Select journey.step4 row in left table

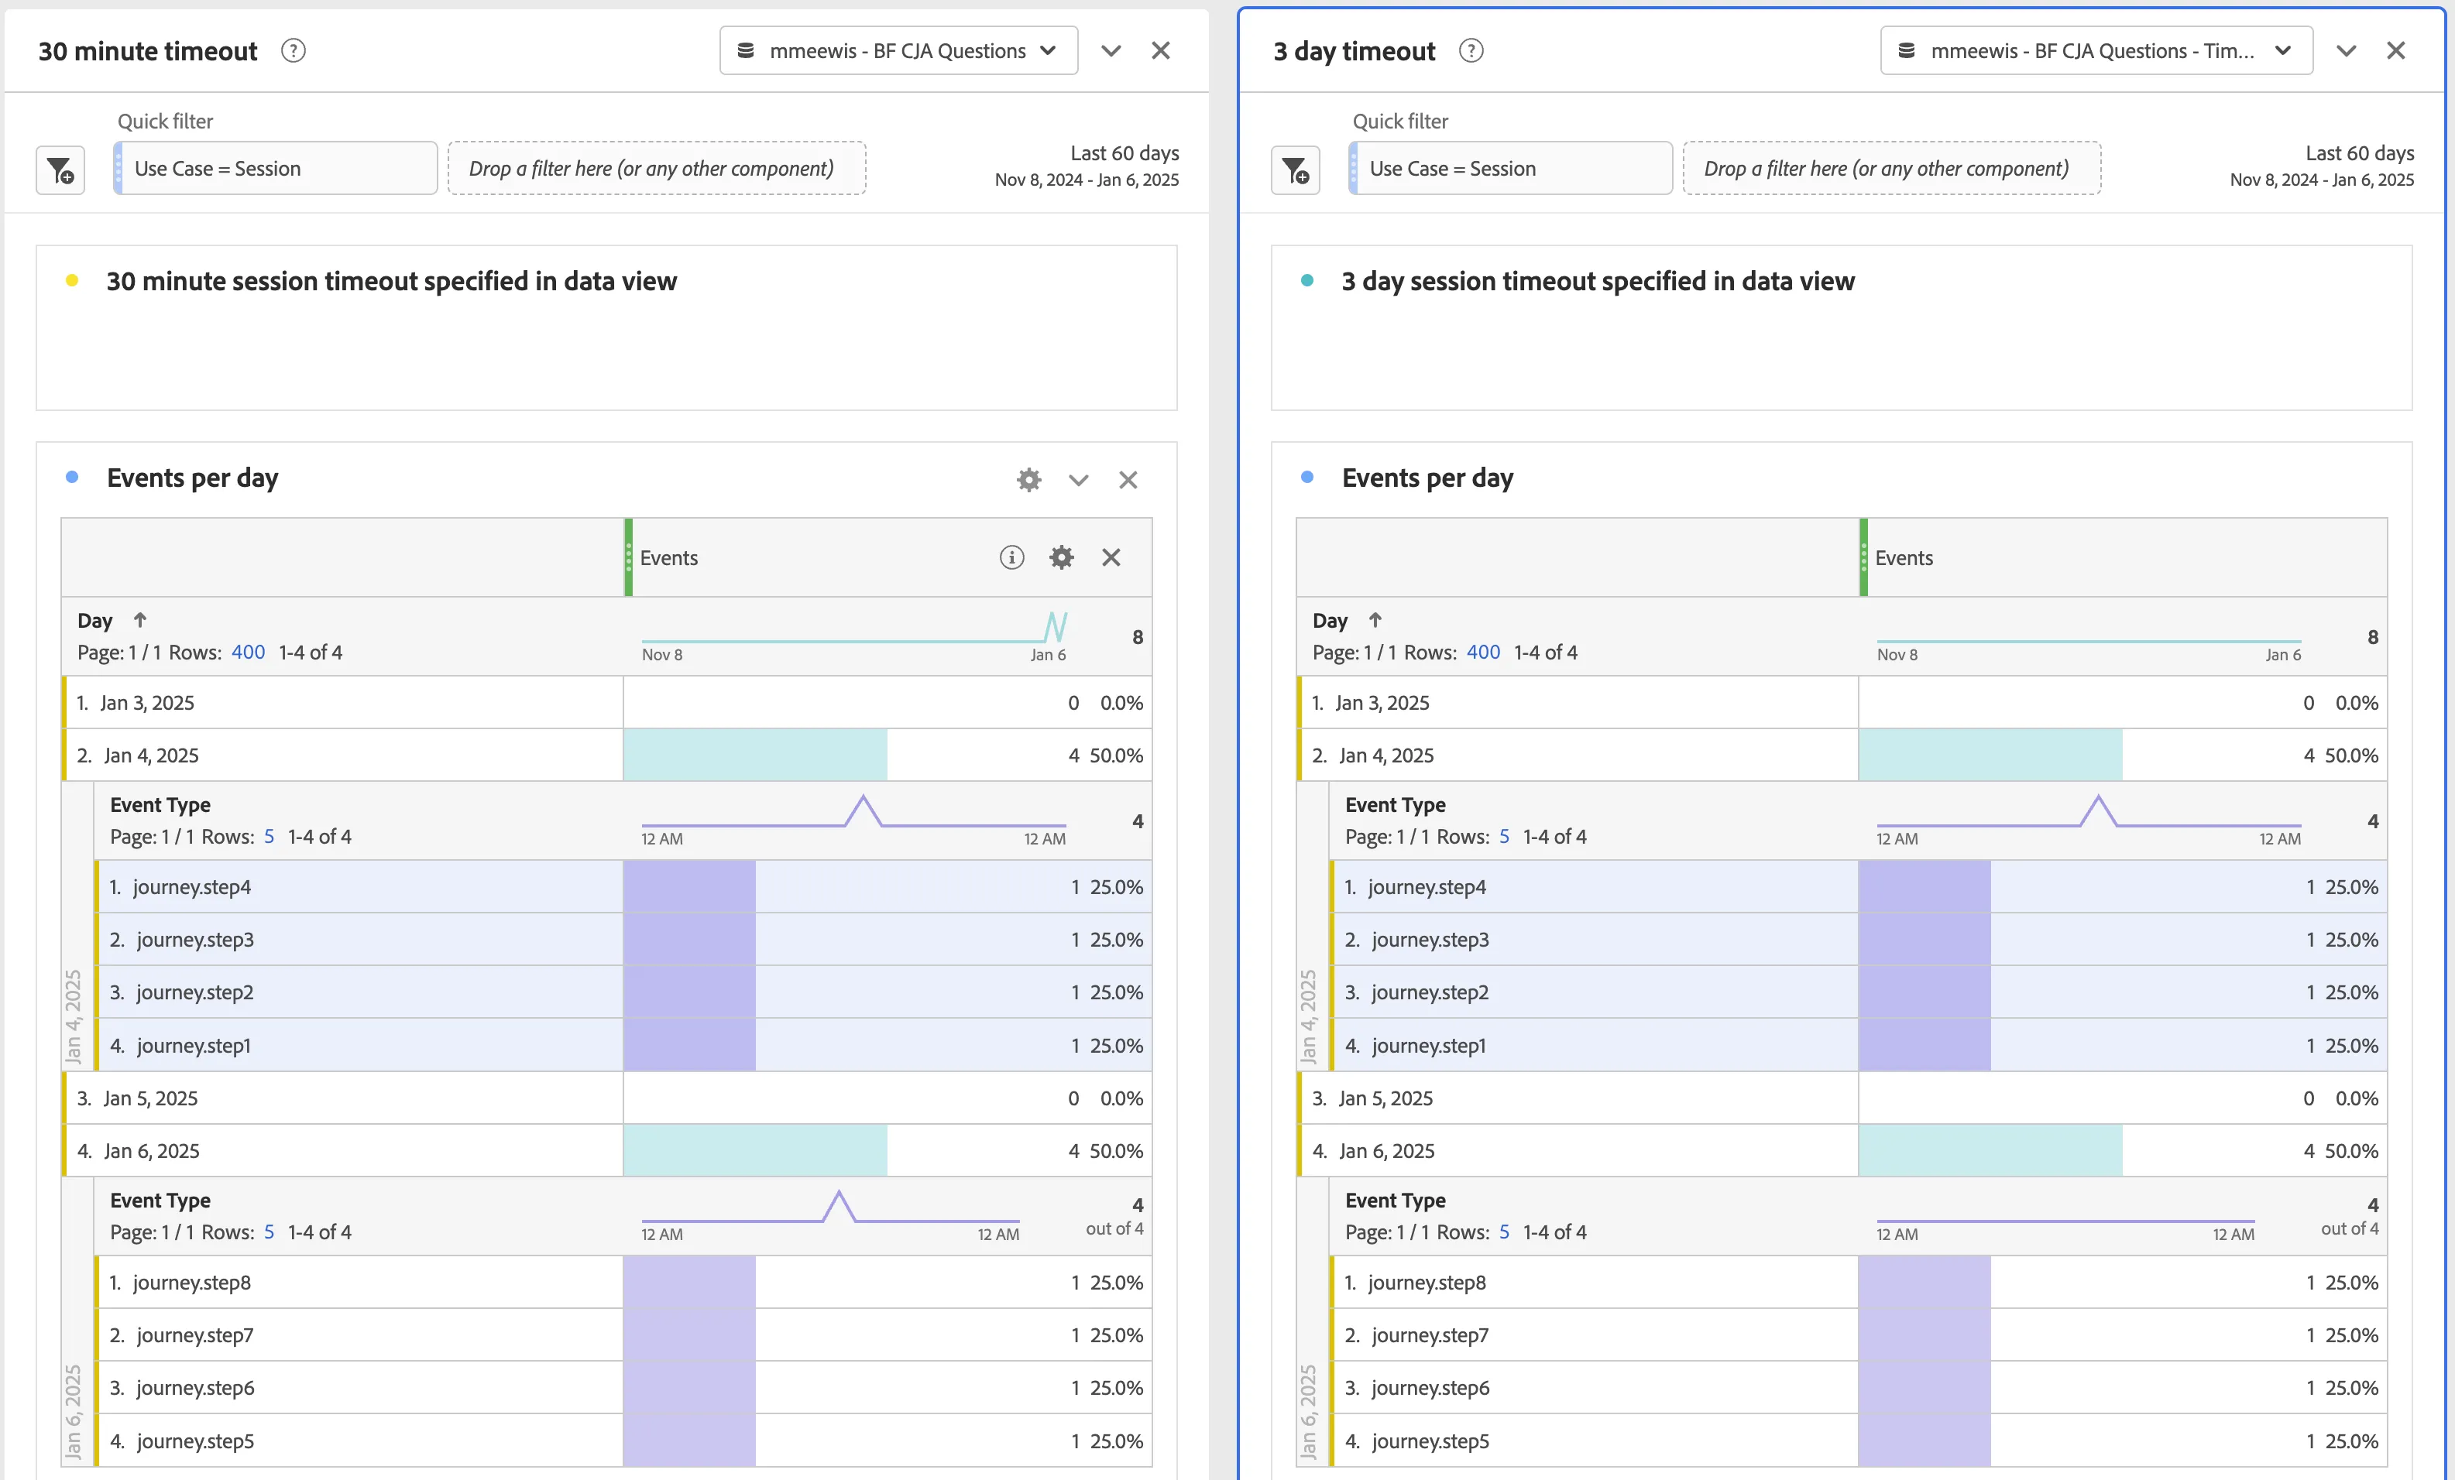tap(623, 887)
